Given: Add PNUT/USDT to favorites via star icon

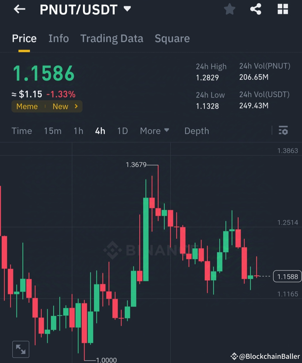Looking at the screenshot, I should 229,9.
